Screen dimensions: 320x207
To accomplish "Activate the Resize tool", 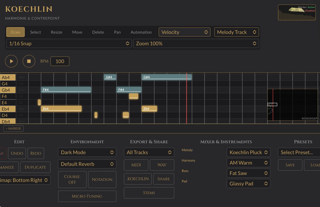I will tap(57, 32).
